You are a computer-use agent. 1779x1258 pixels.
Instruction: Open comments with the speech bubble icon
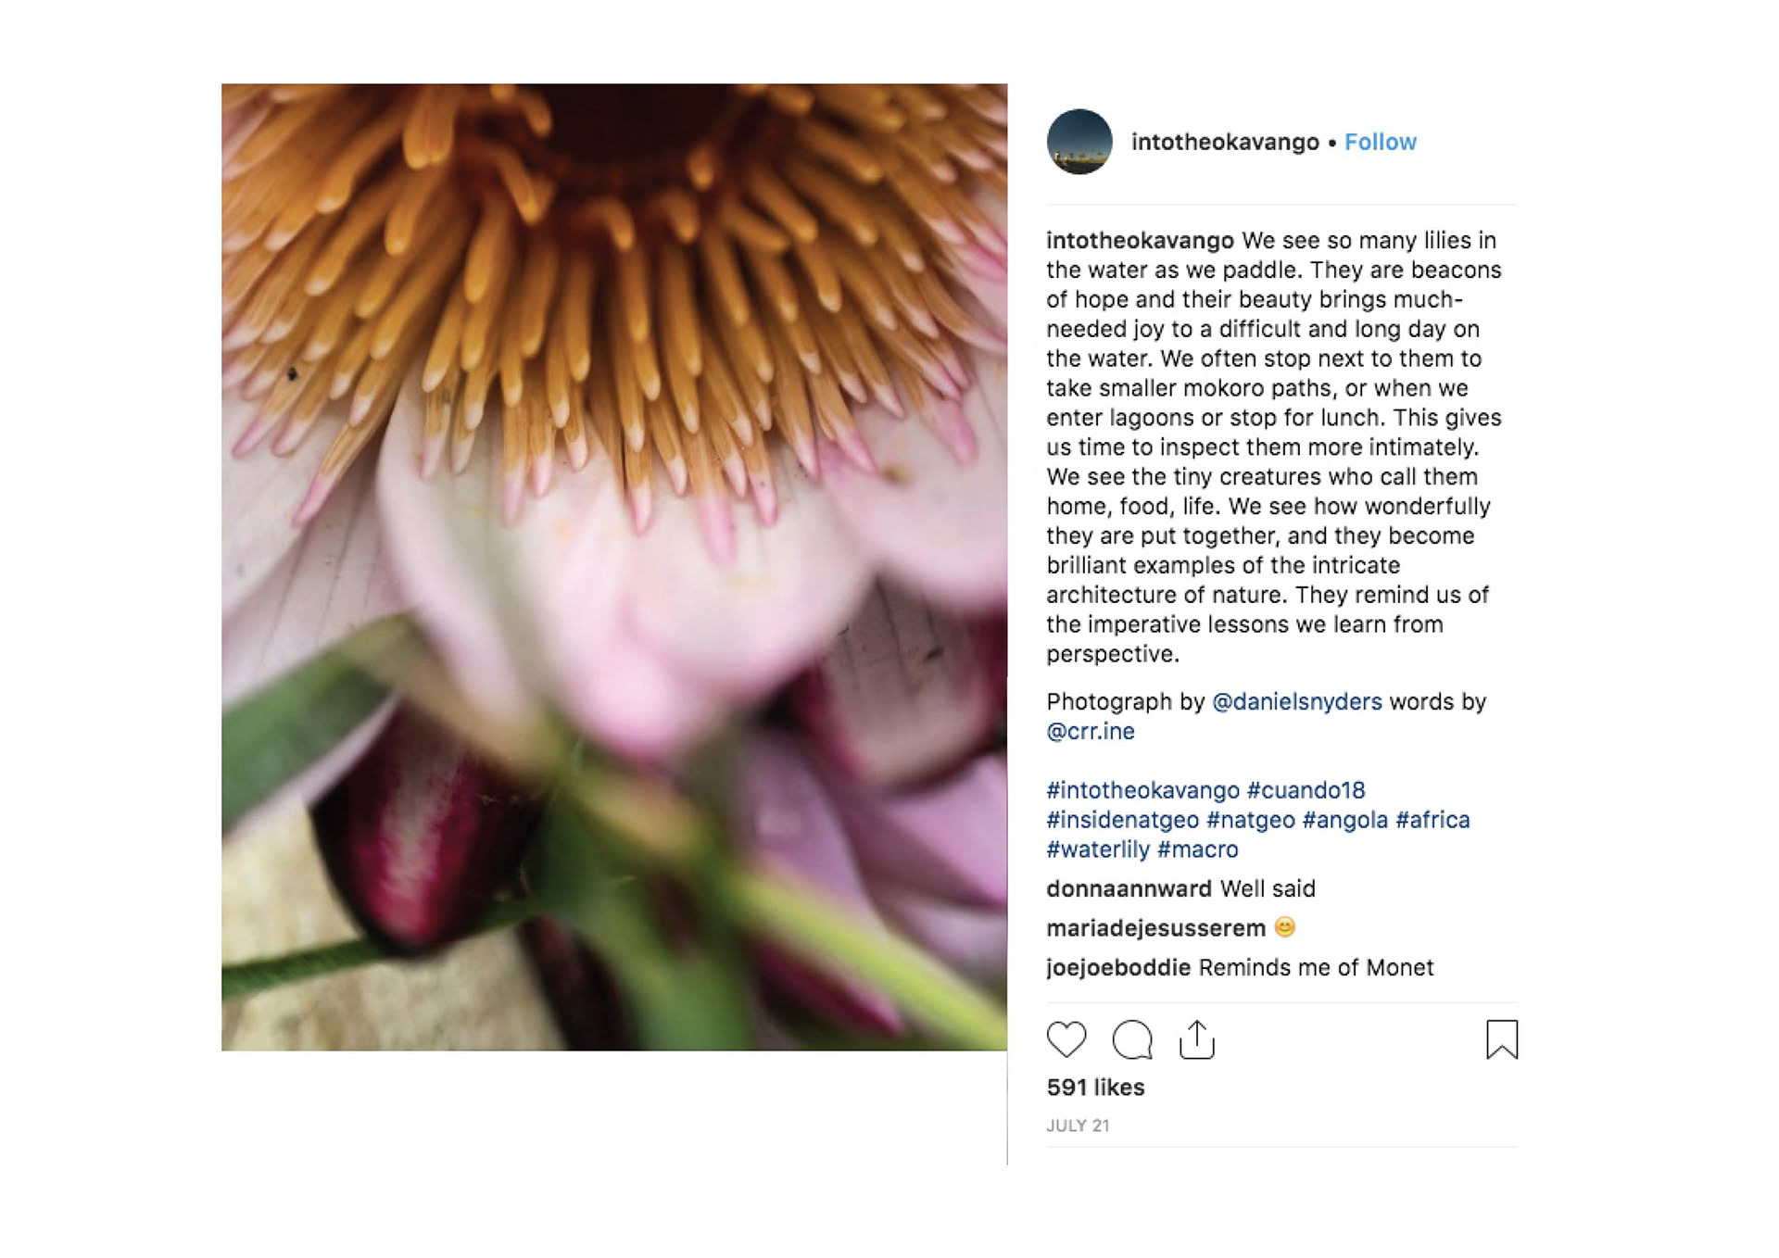1131,1039
